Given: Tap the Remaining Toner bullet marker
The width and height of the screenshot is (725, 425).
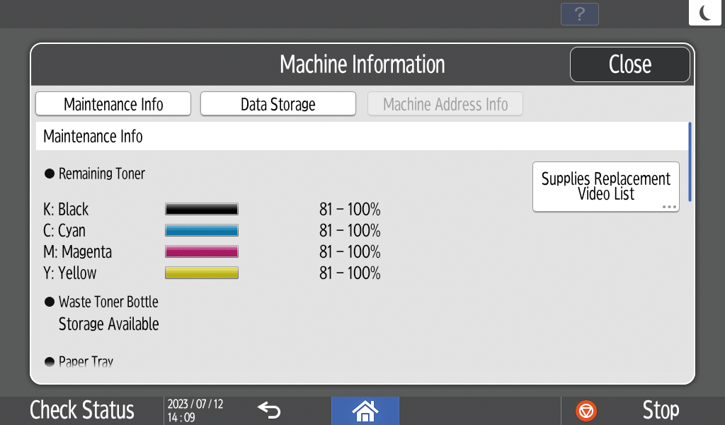Looking at the screenshot, I should tap(50, 174).
